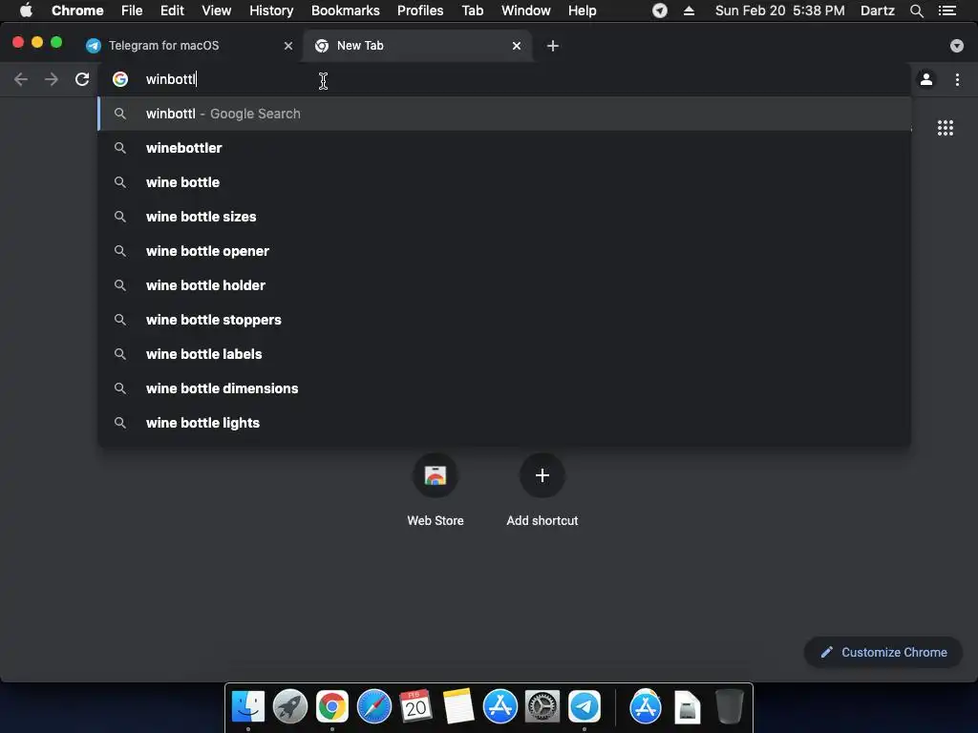Open the View menu
The image size is (978, 733).
coord(217,10)
